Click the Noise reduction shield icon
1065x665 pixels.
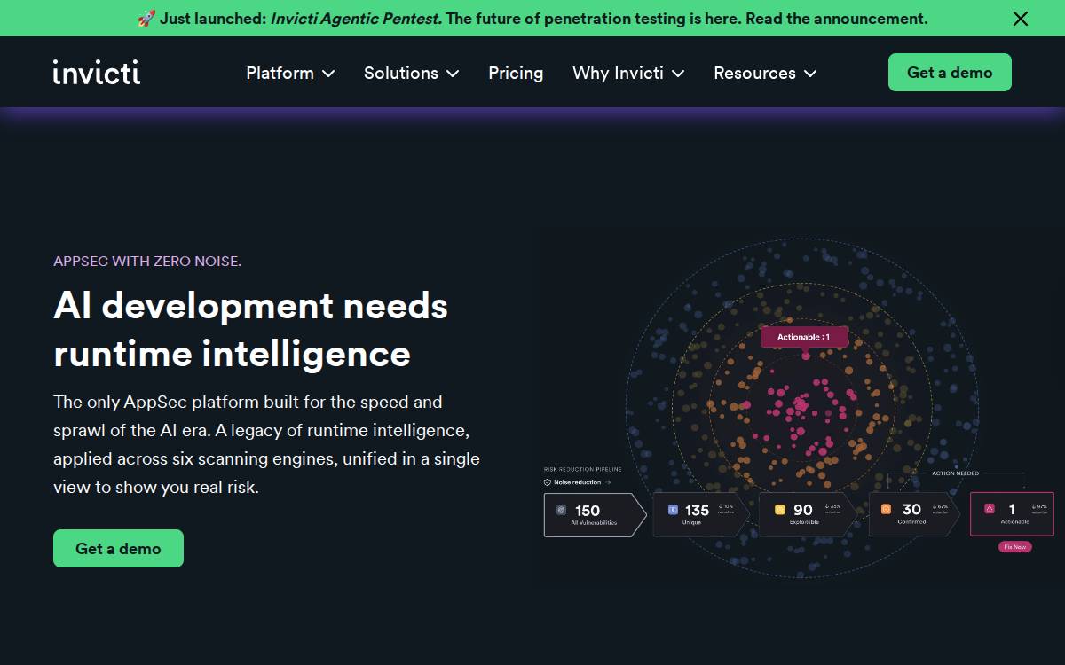tap(548, 482)
